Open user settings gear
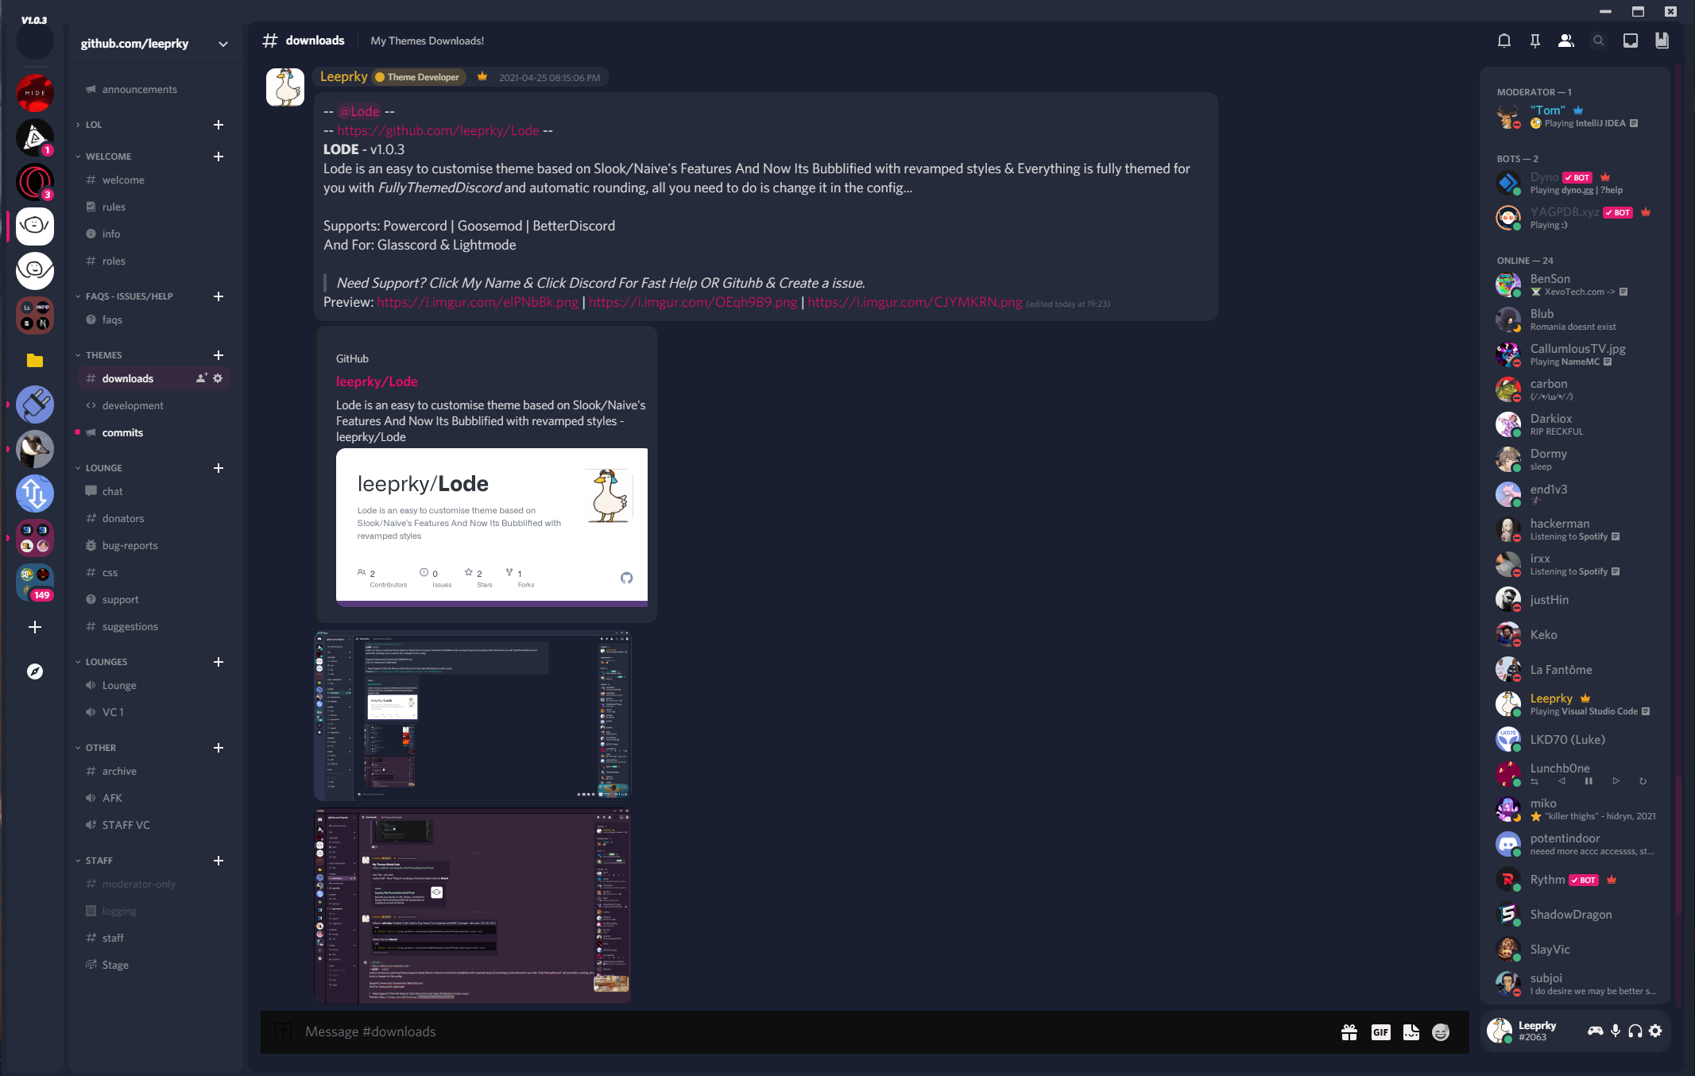The width and height of the screenshot is (1695, 1076). point(1655,1031)
